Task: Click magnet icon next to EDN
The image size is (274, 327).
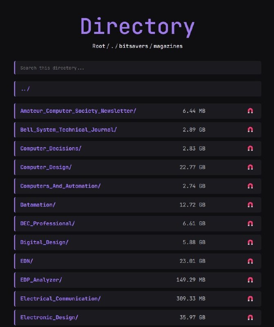Action: point(250,261)
